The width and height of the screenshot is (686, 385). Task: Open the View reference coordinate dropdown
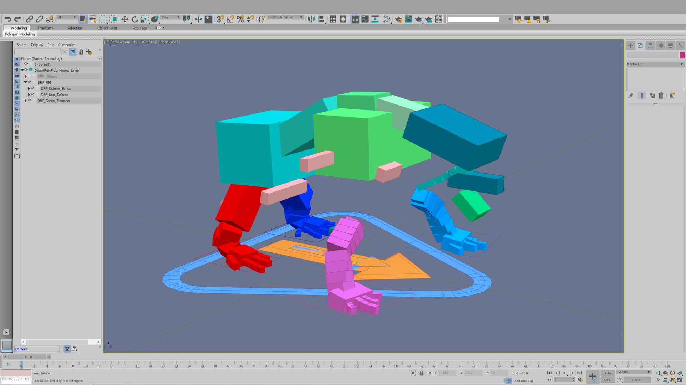coord(170,17)
